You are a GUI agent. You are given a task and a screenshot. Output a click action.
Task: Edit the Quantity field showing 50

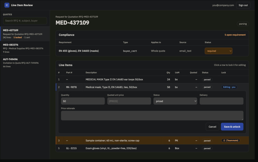pos(83,101)
